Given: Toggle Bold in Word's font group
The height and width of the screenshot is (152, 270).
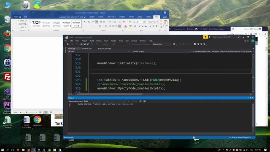Looking at the screenshot, I should point(157,26).
